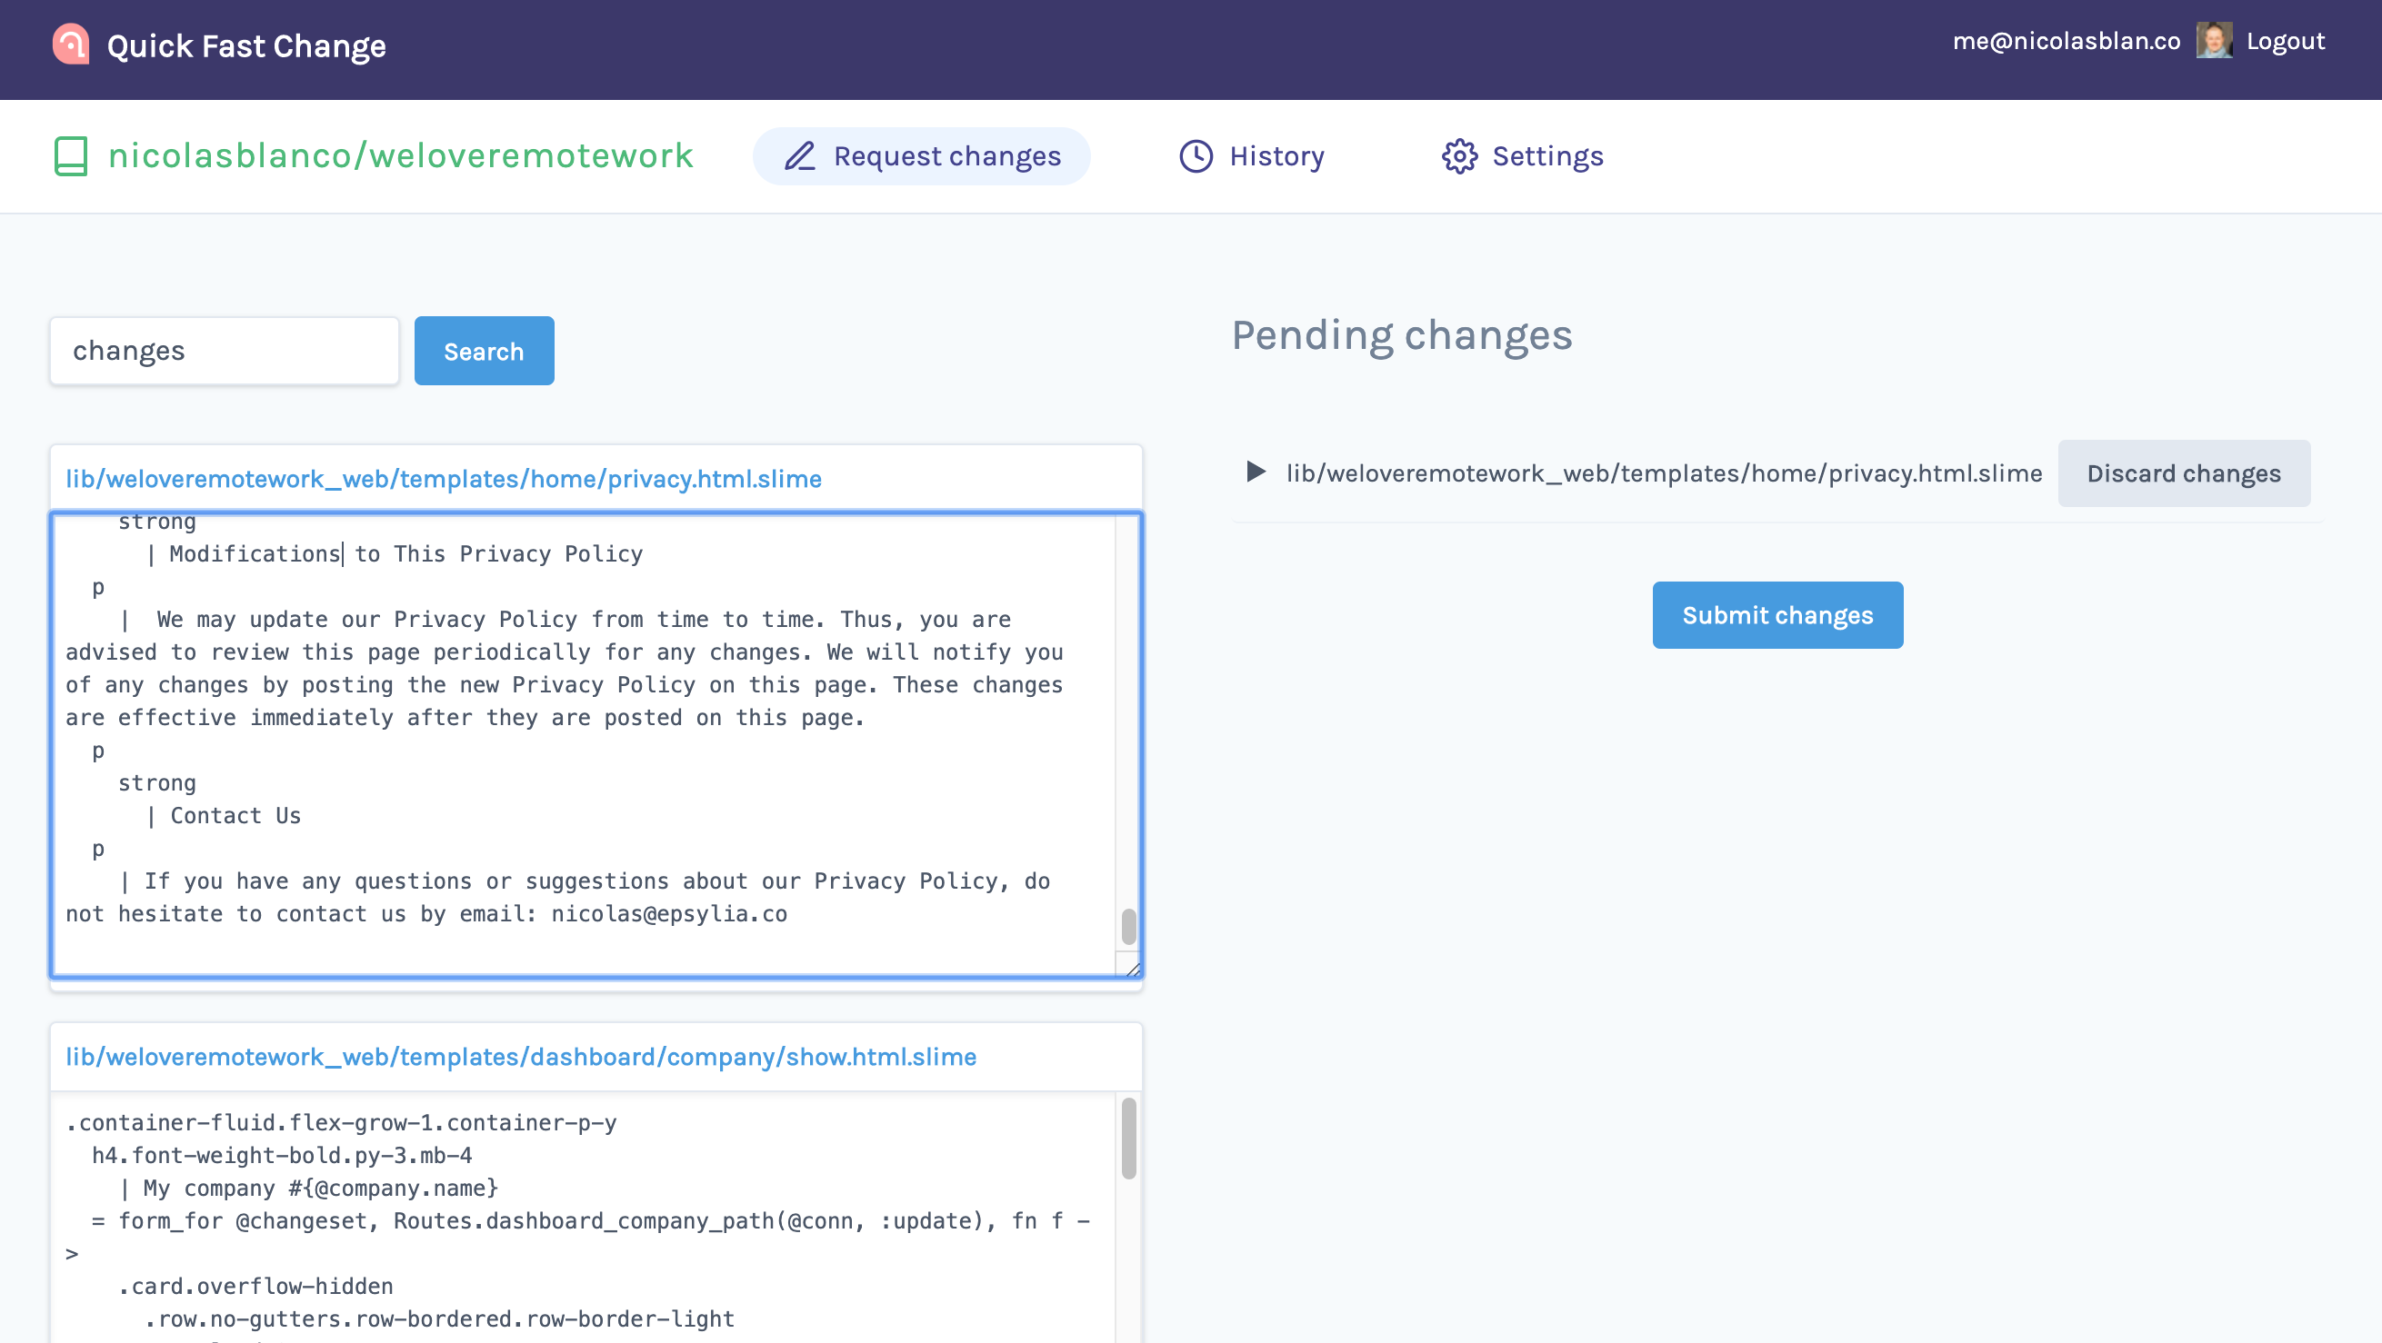The image size is (2382, 1343).
Task: Log out of the account
Action: (x=2285, y=41)
